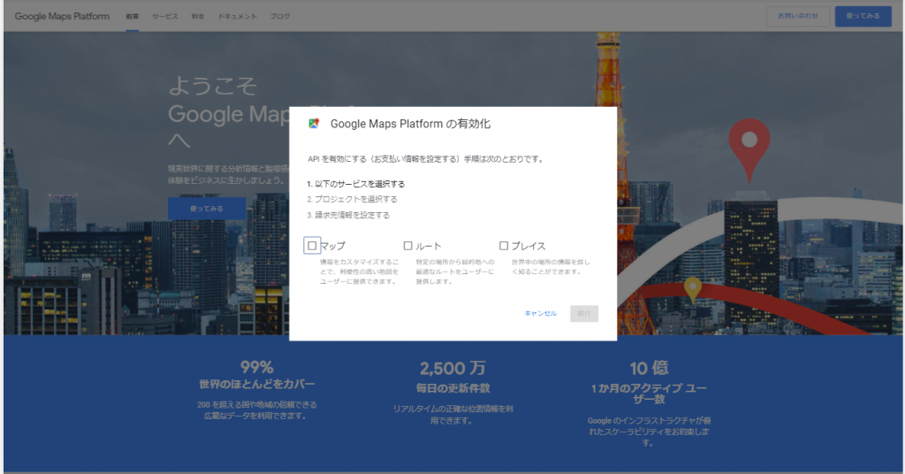Click the プレイス description text
Screen dimensions: 905x474
551,267
